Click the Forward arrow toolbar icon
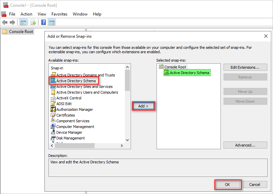 click(12, 23)
